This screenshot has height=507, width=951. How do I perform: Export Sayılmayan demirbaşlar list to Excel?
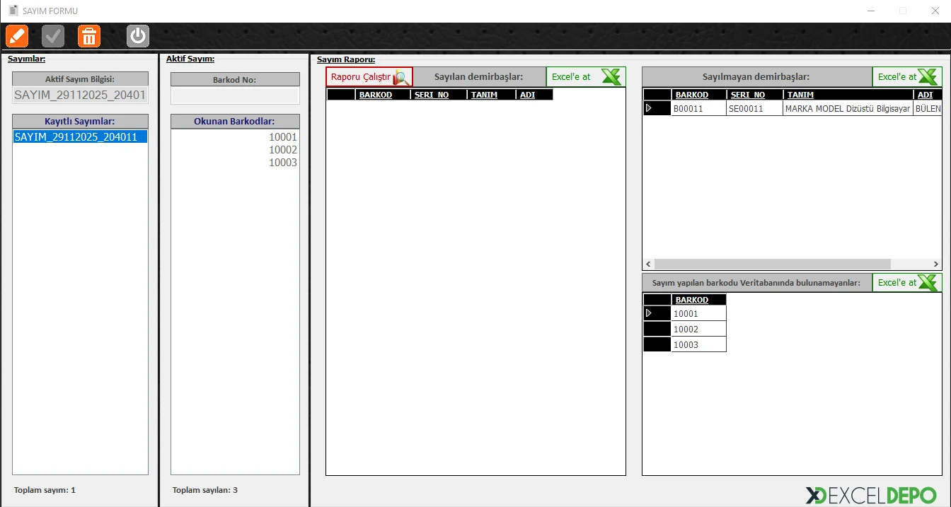coord(907,77)
